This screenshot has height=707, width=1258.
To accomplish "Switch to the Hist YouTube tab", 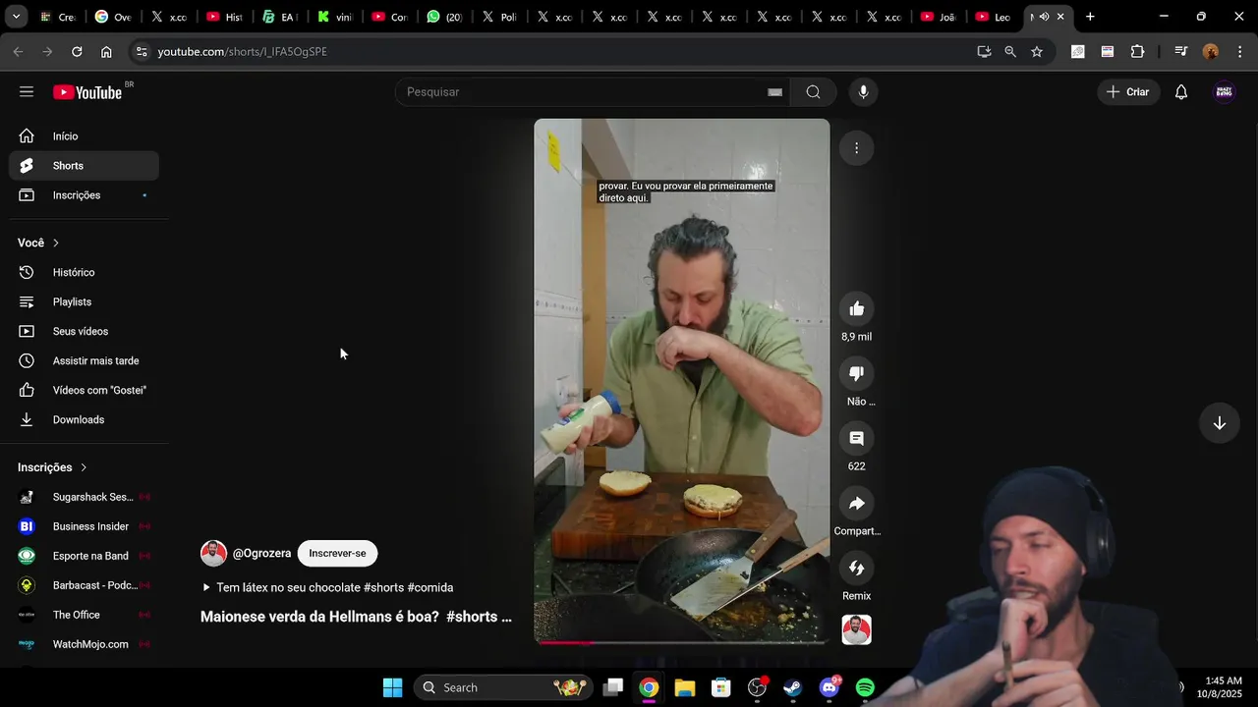I will pos(225,17).
